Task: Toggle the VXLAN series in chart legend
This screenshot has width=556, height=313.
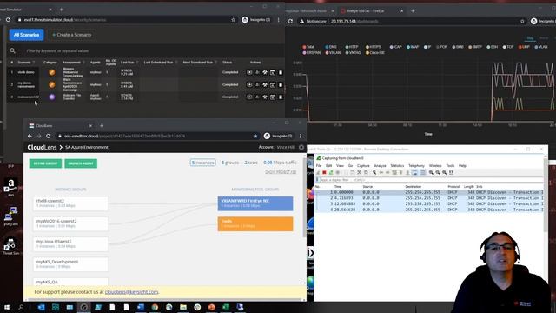Action: coord(333,53)
